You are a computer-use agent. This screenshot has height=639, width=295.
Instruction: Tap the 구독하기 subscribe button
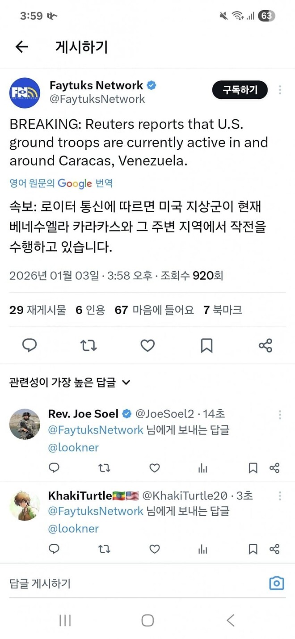[x=240, y=90]
